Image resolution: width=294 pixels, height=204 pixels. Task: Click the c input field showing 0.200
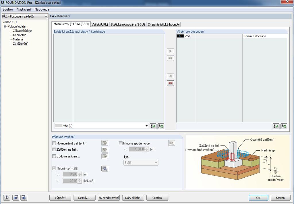70,174
